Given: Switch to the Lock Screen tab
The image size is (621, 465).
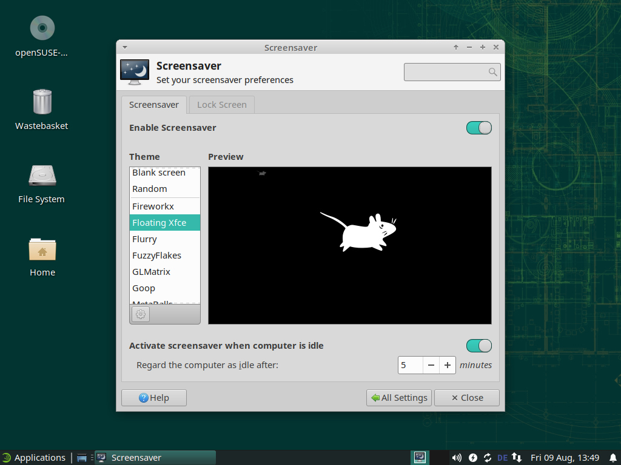Looking at the screenshot, I should point(221,105).
